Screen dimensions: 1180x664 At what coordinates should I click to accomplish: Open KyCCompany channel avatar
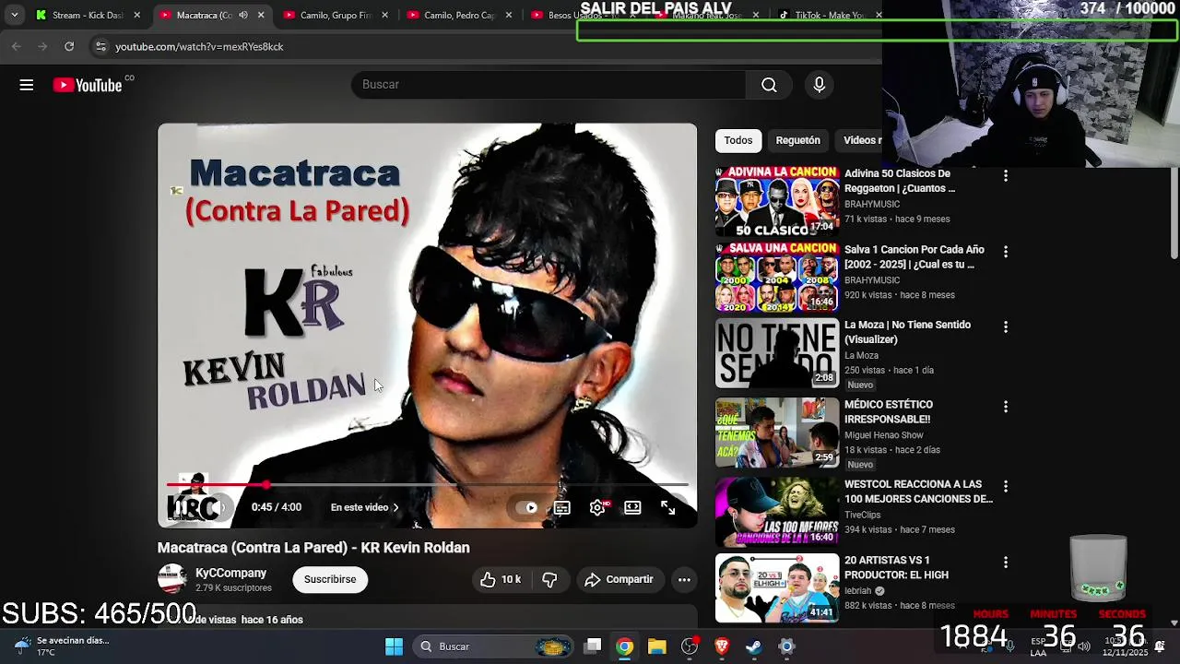(x=172, y=579)
